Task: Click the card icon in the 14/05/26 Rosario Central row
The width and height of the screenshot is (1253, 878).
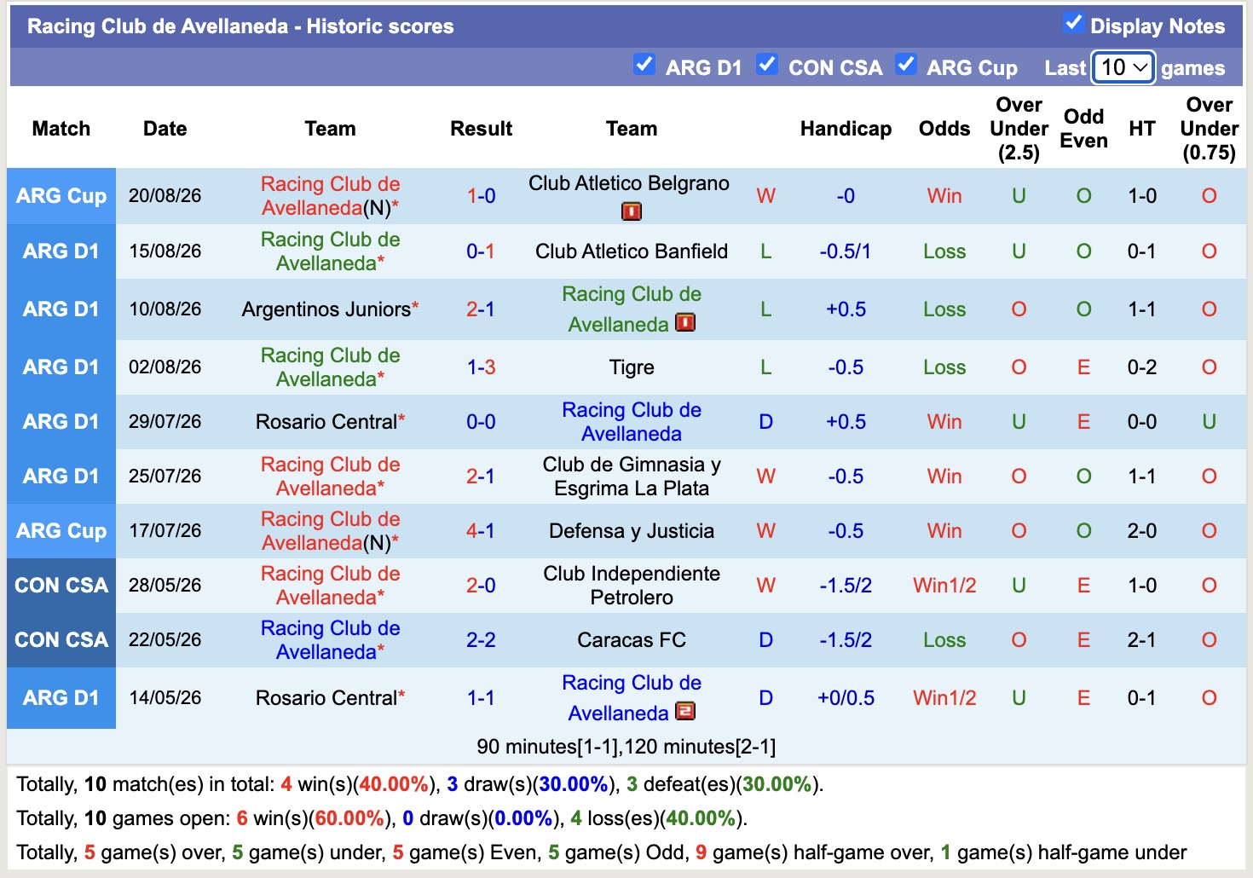Action: point(685,711)
